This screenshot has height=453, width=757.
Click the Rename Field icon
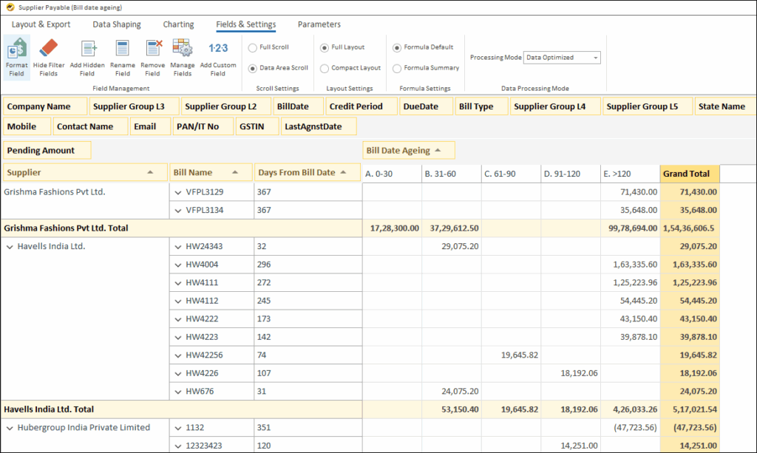(x=122, y=48)
